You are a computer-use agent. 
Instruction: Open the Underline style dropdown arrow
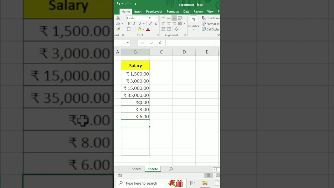click(144, 24)
